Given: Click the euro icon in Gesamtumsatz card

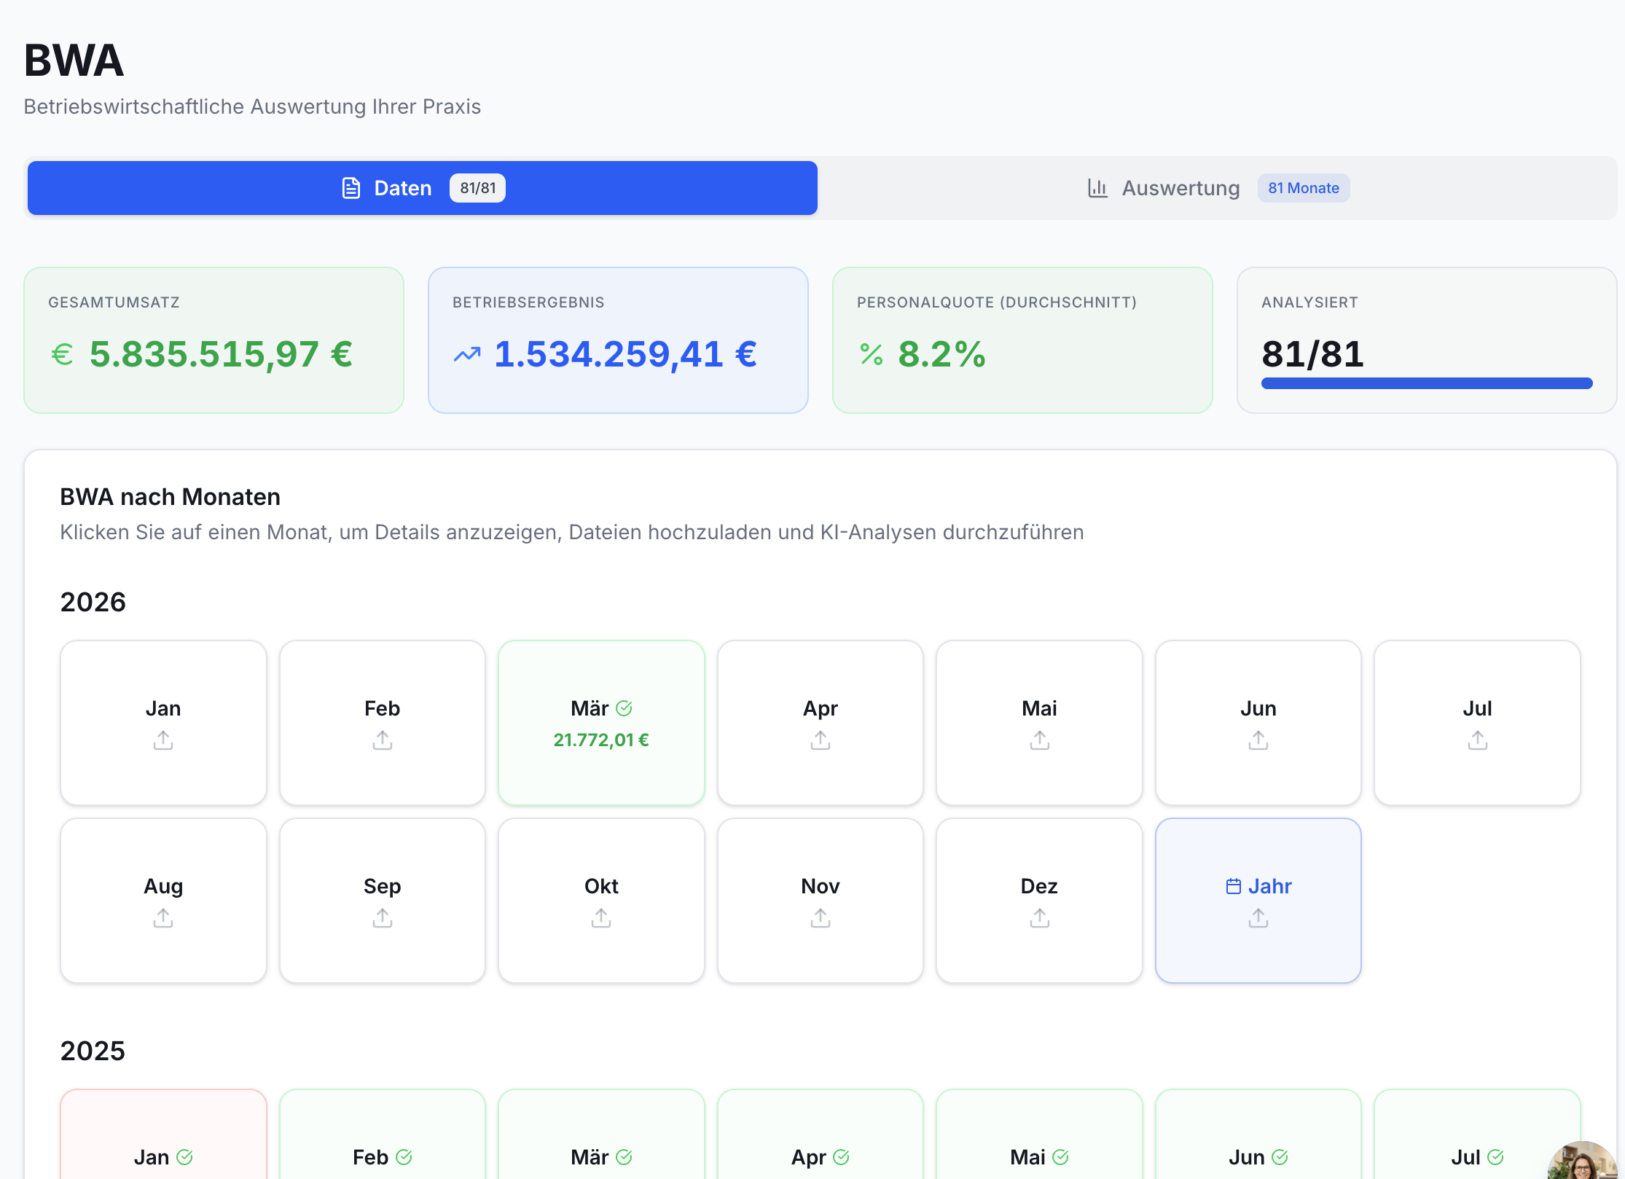Looking at the screenshot, I should (x=63, y=355).
